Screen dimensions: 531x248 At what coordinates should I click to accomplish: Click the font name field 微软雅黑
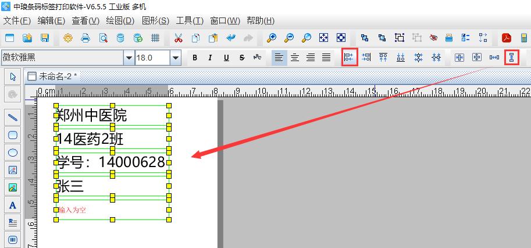(x=62, y=58)
